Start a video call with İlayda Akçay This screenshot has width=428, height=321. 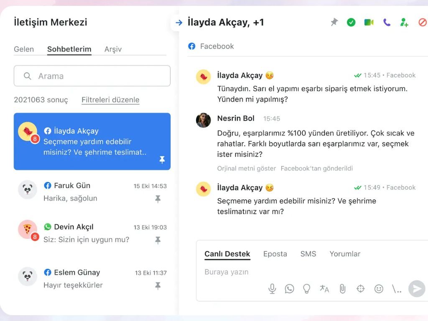369,22
